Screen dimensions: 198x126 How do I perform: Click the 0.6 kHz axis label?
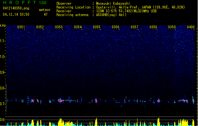(x=3, y=120)
